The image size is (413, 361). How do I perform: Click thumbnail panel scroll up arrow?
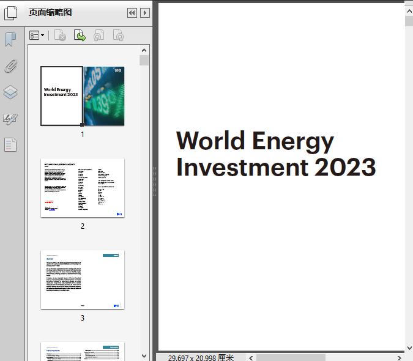(144, 50)
